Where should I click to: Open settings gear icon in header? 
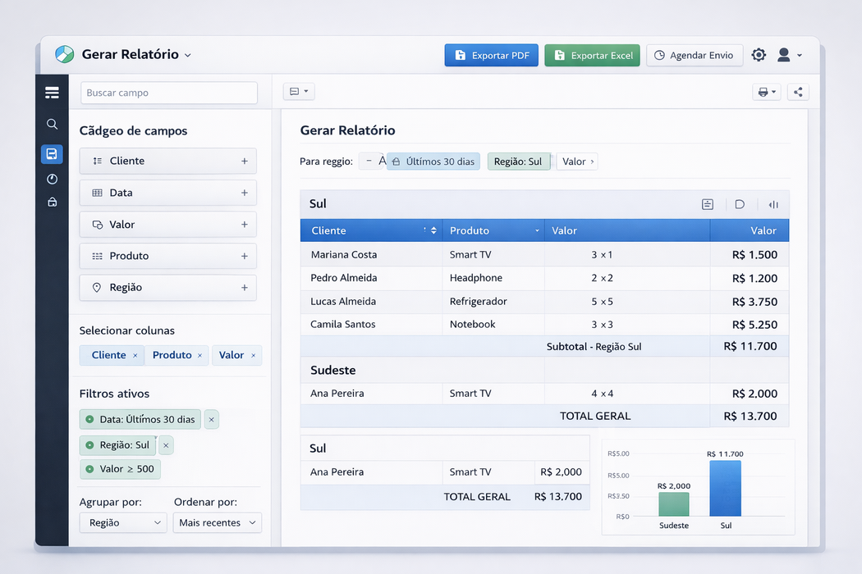[759, 55]
